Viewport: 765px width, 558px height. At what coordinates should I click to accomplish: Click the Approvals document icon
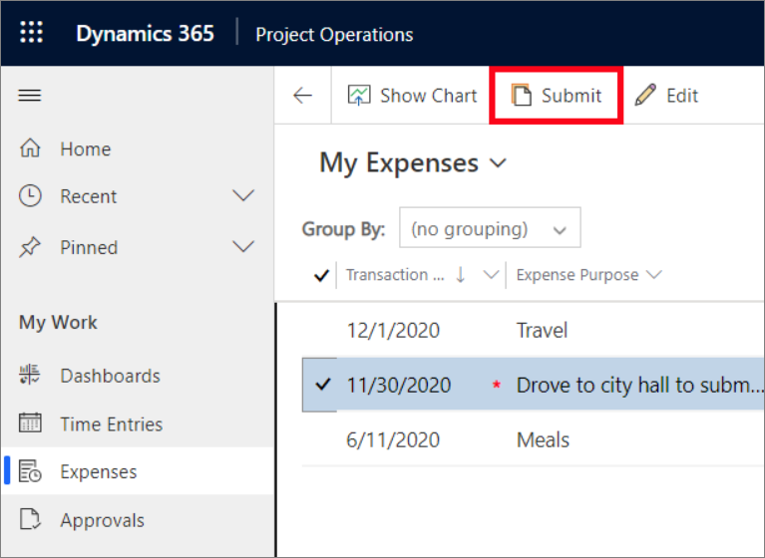(x=30, y=519)
